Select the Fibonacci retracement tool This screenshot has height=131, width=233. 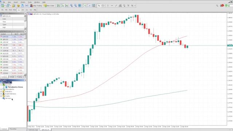point(124,6)
